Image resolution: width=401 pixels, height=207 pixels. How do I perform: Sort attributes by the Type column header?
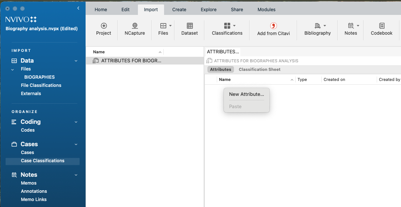[302, 79]
